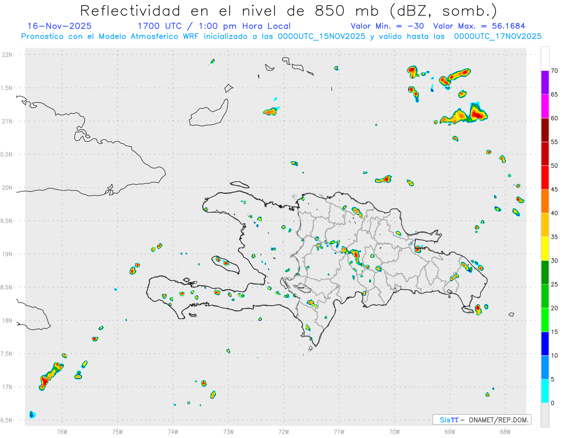567x438 pixels.
Task: Select the '76W' longitude label
Action: click(62, 431)
